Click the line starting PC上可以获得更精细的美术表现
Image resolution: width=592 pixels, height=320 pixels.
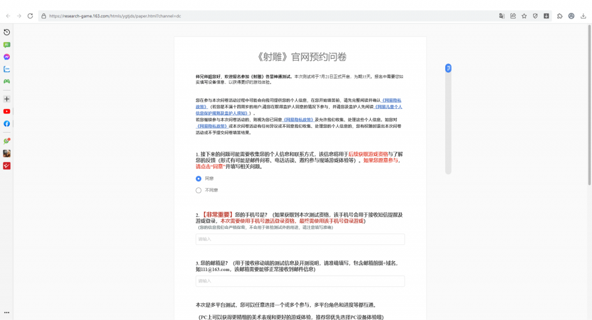point(291,317)
